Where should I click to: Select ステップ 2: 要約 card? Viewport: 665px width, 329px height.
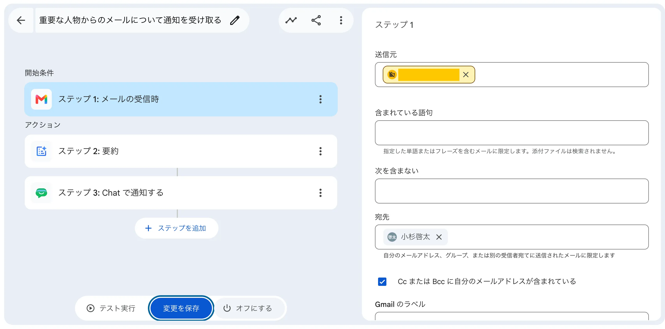[x=181, y=151]
